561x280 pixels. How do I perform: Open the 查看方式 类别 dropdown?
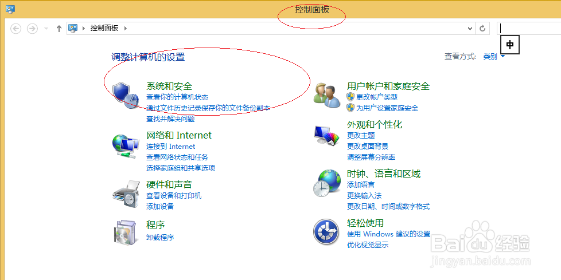pos(494,56)
